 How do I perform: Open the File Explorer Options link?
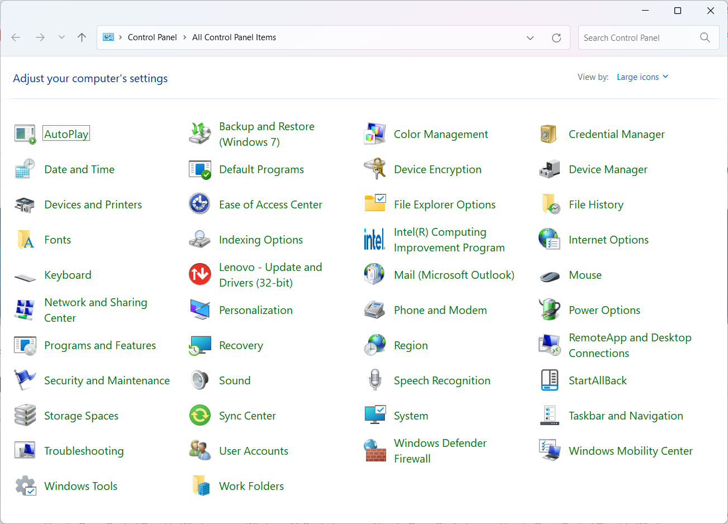pyautogui.click(x=445, y=204)
